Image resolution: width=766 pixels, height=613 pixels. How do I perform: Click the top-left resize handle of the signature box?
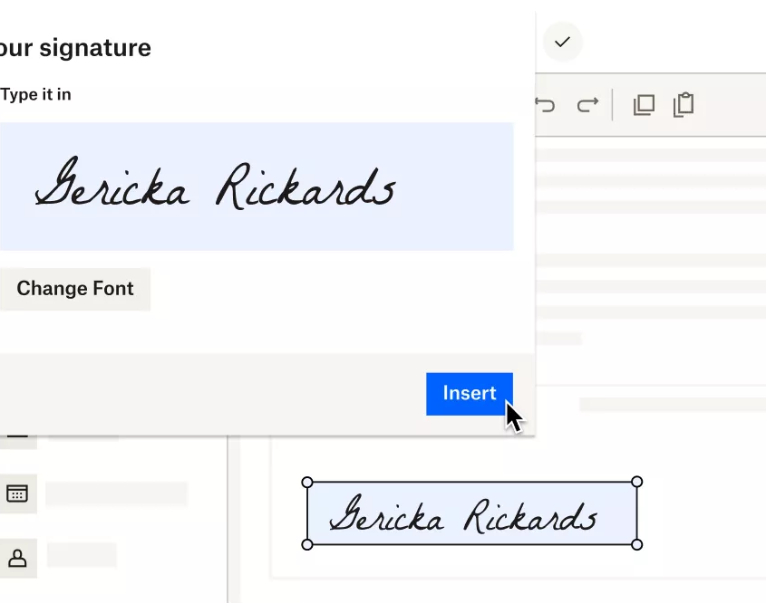click(x=305, y=481)
